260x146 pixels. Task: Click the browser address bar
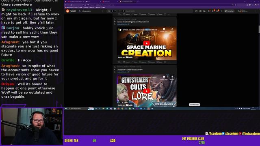click(159, 5)
